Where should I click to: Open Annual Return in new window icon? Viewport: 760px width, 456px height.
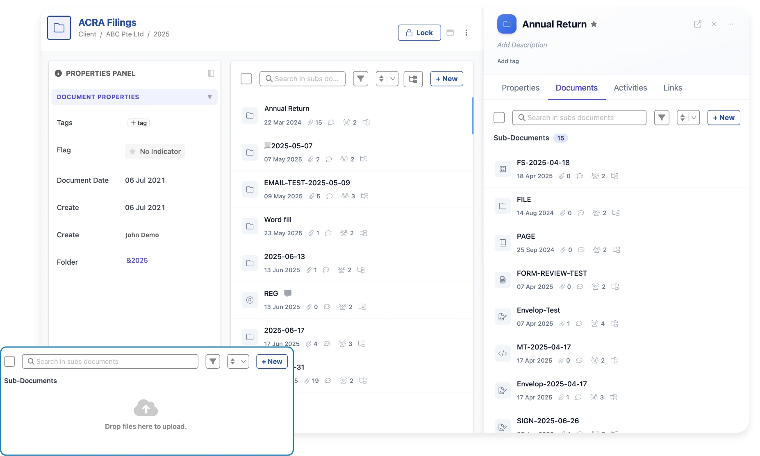698,24
